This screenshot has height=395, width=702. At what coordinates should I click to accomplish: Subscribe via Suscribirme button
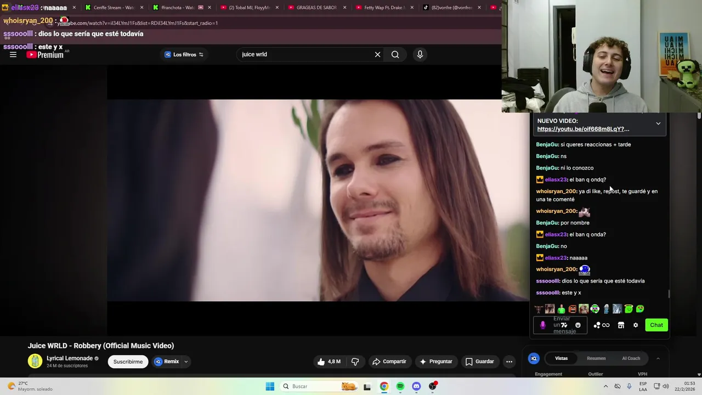128,362
